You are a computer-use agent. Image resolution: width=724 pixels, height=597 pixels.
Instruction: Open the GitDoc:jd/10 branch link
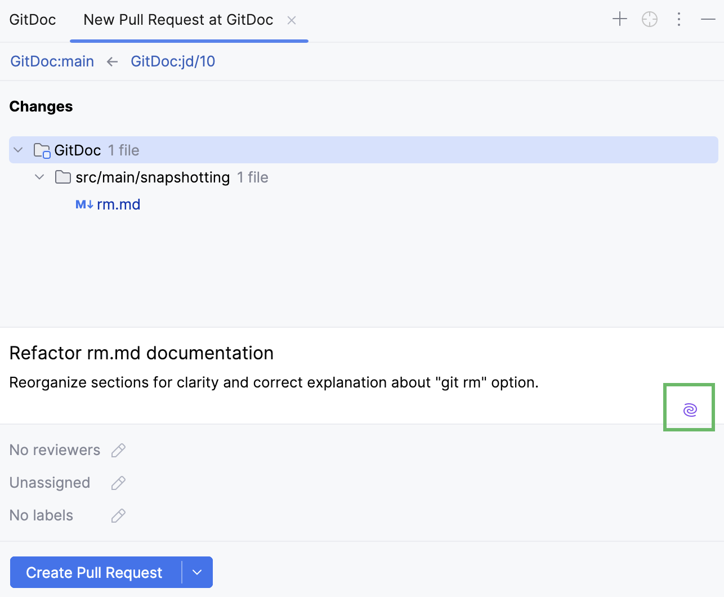[x=173, y=61]
